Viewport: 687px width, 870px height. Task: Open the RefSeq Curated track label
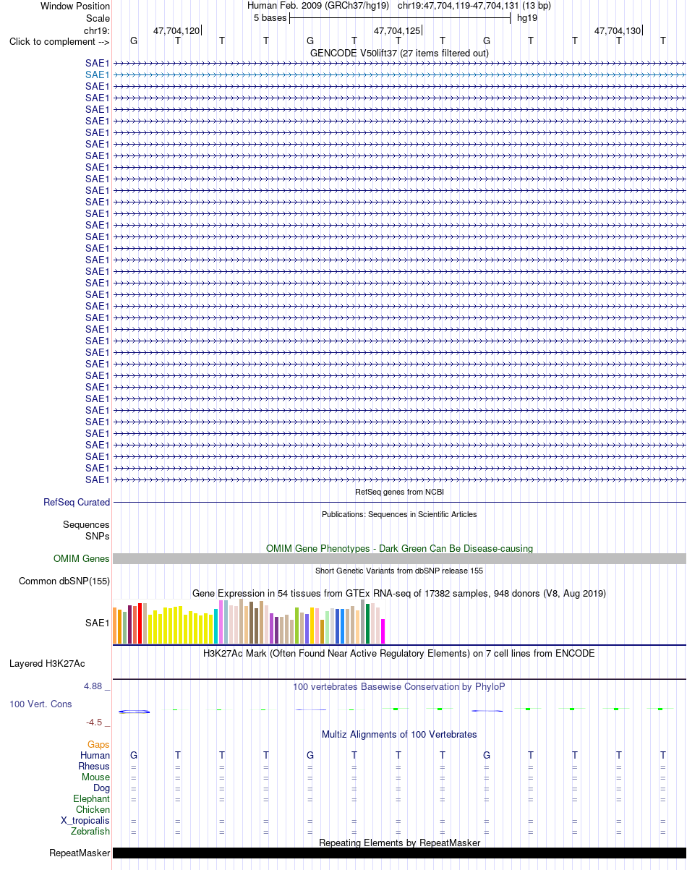[77, 502]
